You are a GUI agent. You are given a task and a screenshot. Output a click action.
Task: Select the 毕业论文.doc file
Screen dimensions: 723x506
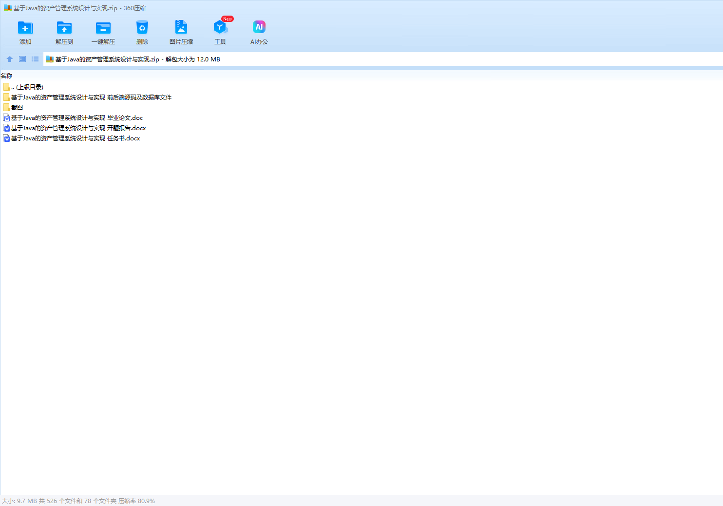[x=73, y=117]
